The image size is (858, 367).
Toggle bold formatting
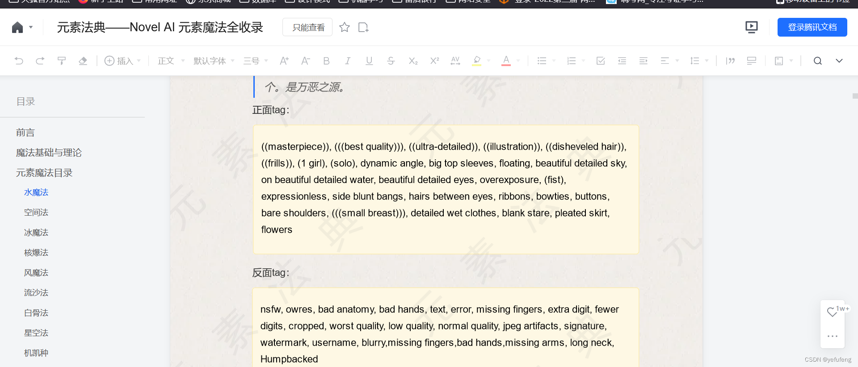[x=327, y=61]
